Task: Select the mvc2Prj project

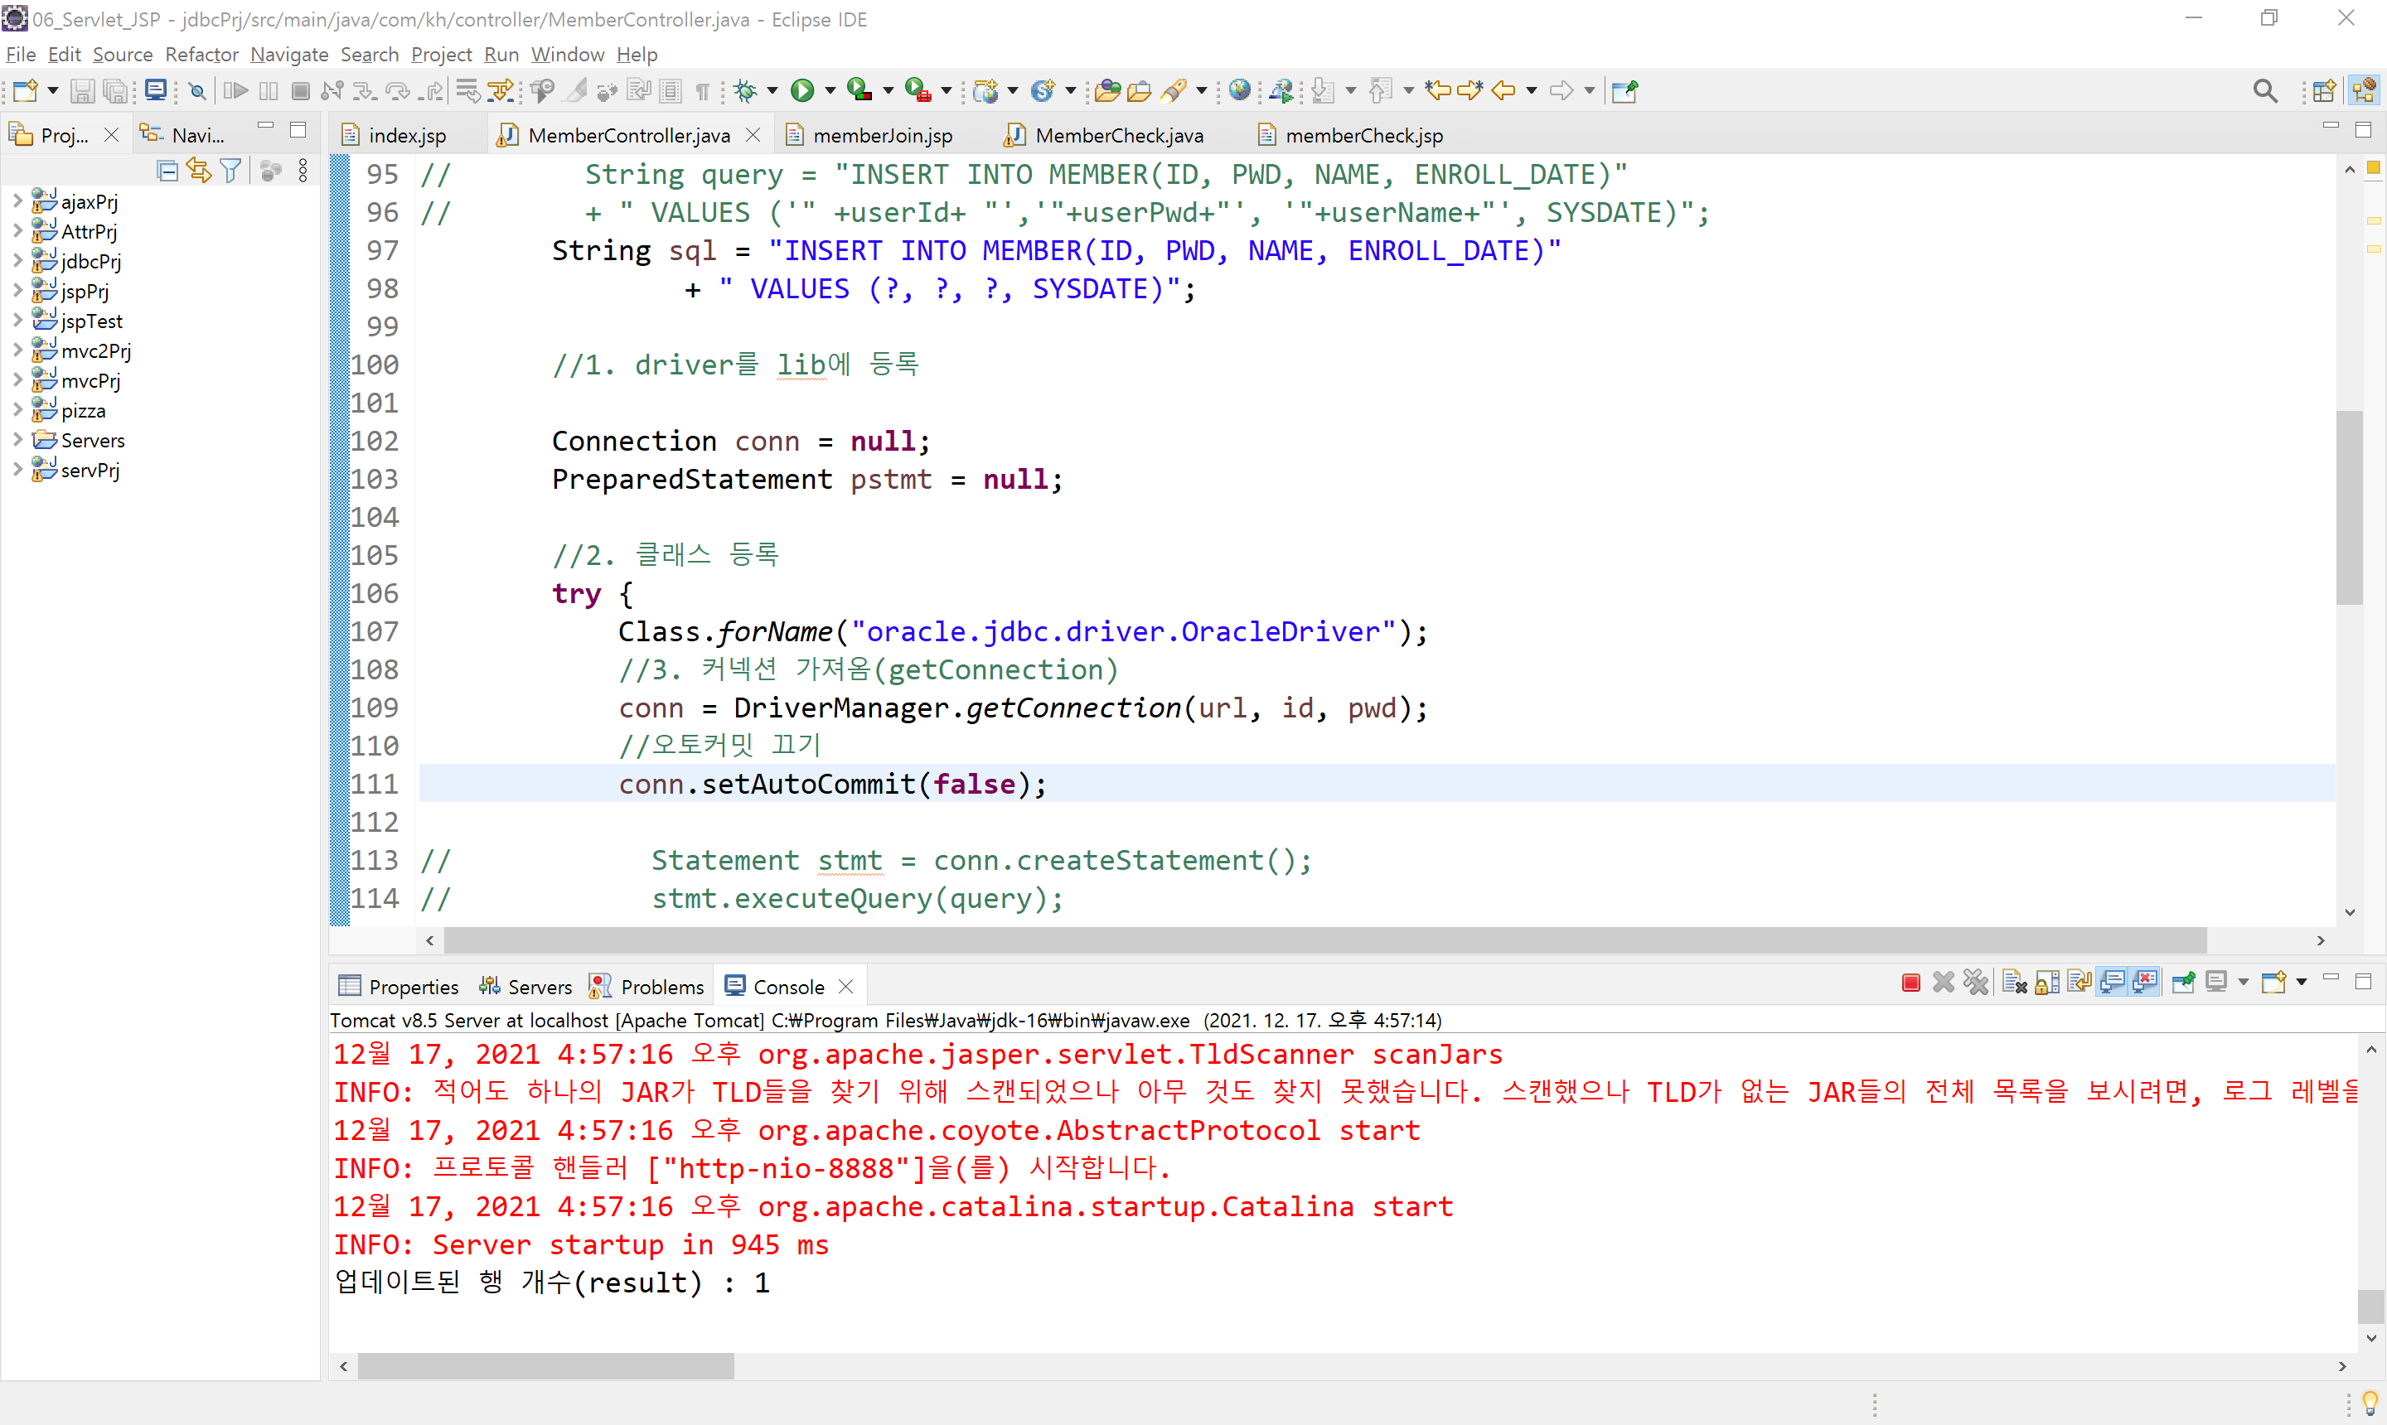Action: click(x=96, y=350)
